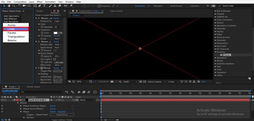Toggle the Use Lights checkbox
Screen dimensions: 254x121
[x=55, y=59]
